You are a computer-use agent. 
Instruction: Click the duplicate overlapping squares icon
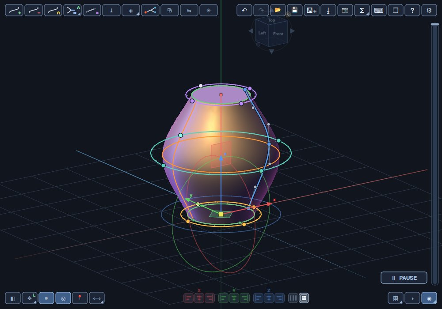pos(170,11)
